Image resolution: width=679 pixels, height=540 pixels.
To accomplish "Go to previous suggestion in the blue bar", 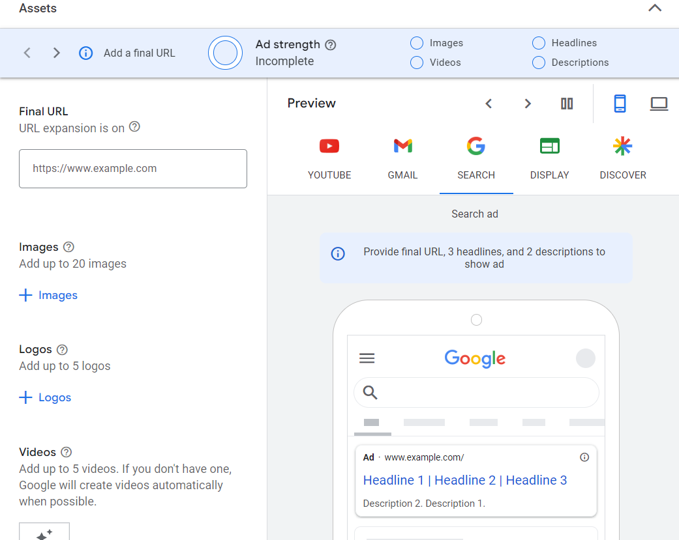I will [x=27, y=53].
